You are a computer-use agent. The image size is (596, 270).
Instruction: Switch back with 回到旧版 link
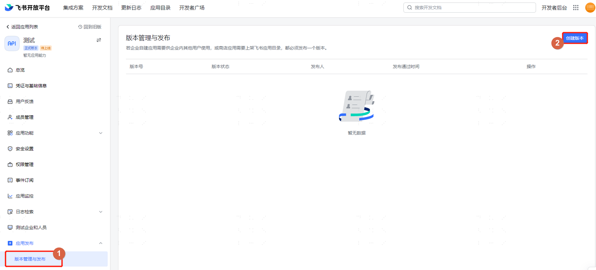(x=93, y=27)
